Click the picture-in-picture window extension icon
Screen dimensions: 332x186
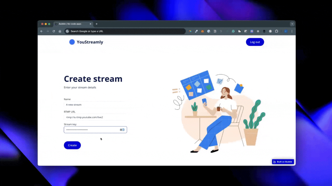point(246,31)
